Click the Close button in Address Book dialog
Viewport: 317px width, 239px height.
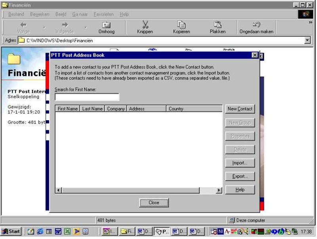click(154, 203)
